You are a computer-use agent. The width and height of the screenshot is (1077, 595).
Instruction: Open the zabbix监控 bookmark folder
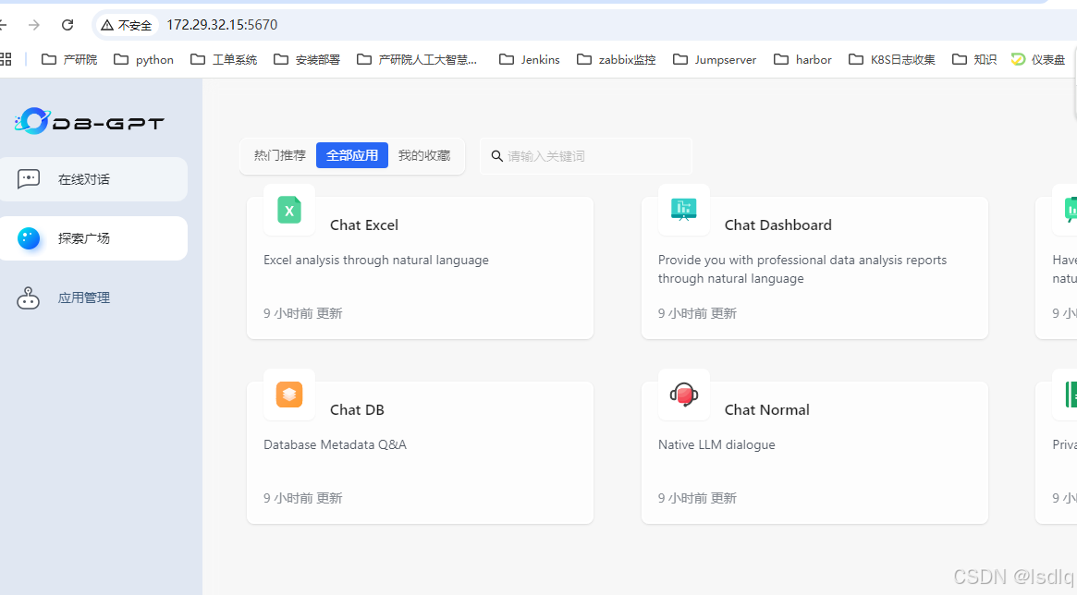coord(616,60)
